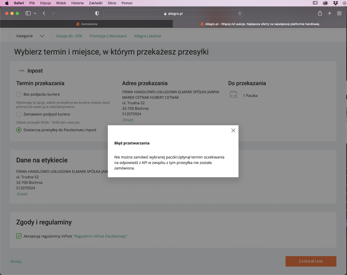Go back to previous page

[44, 13]
